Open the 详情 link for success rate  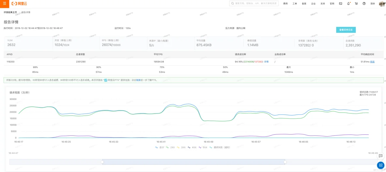tap(266, 62)
